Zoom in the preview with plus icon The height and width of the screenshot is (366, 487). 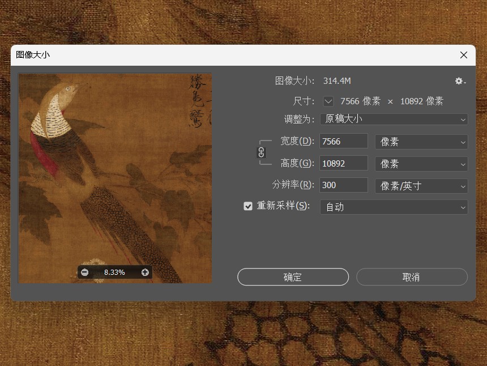coord(145,273)
